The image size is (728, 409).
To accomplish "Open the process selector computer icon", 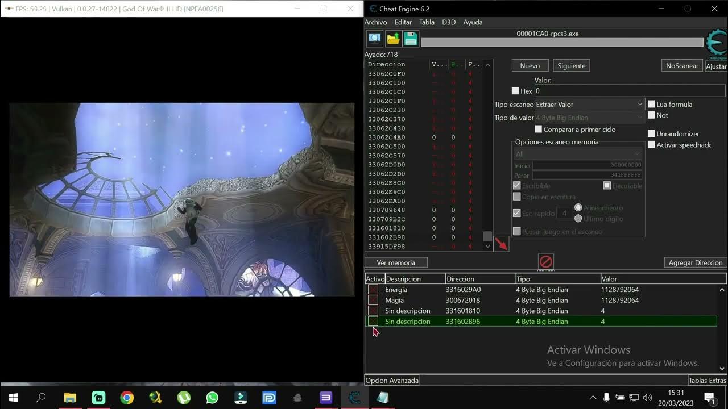I will (375, 39).
